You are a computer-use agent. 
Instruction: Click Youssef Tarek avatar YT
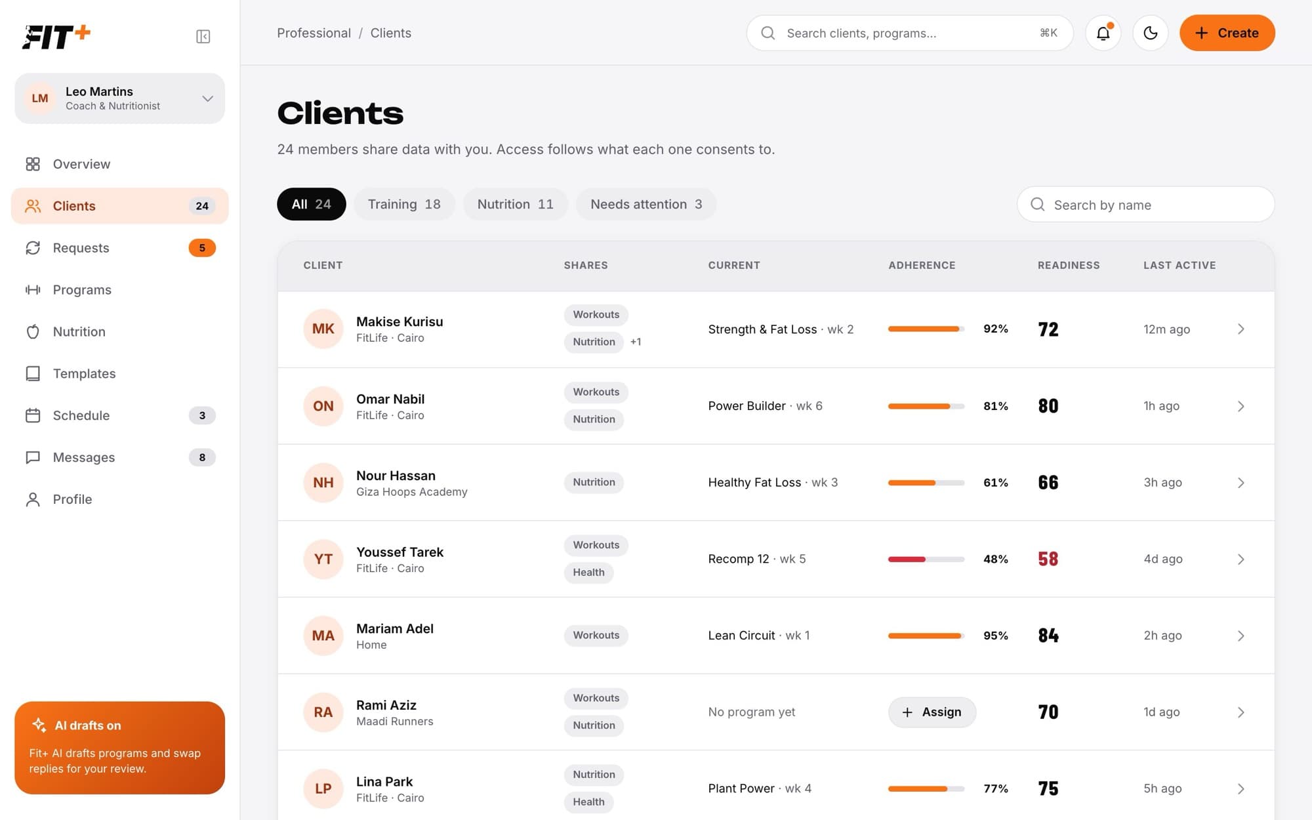(323, 559)
